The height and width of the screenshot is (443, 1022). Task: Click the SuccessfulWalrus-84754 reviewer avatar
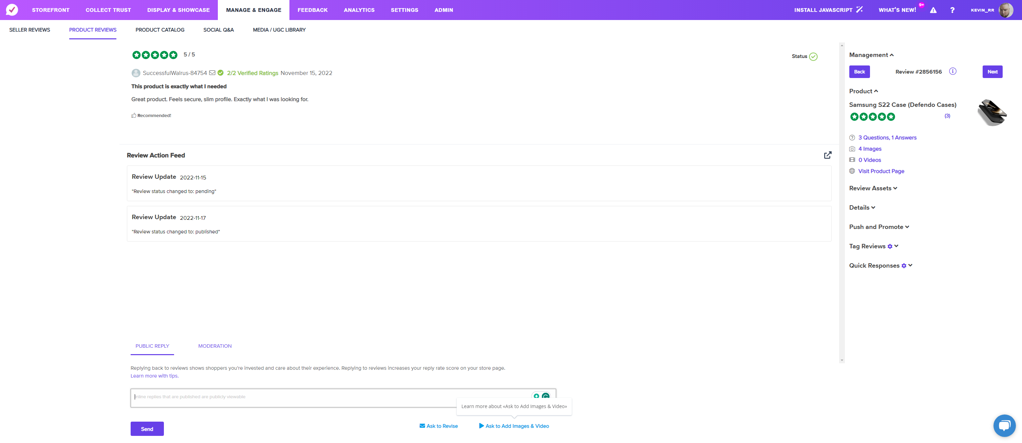(136, 73)
